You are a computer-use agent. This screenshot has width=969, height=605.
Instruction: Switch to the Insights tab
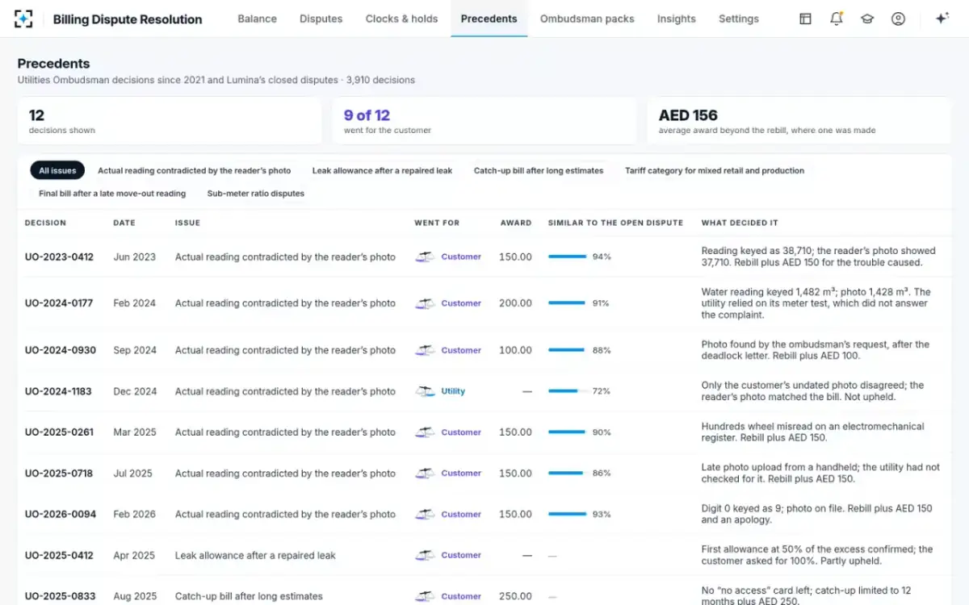click(676, 19)
